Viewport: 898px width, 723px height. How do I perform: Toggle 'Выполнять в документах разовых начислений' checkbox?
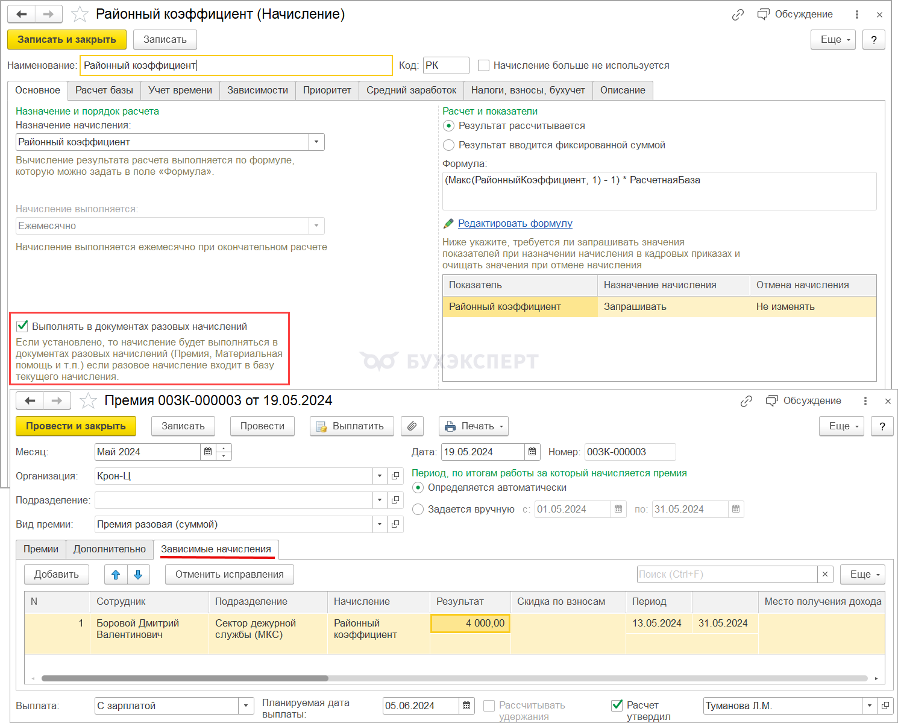22,326
